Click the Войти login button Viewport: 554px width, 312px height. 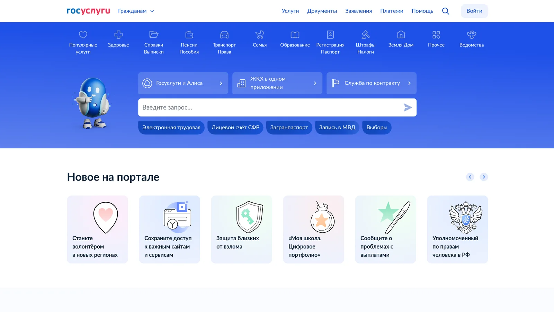[474, 11]
